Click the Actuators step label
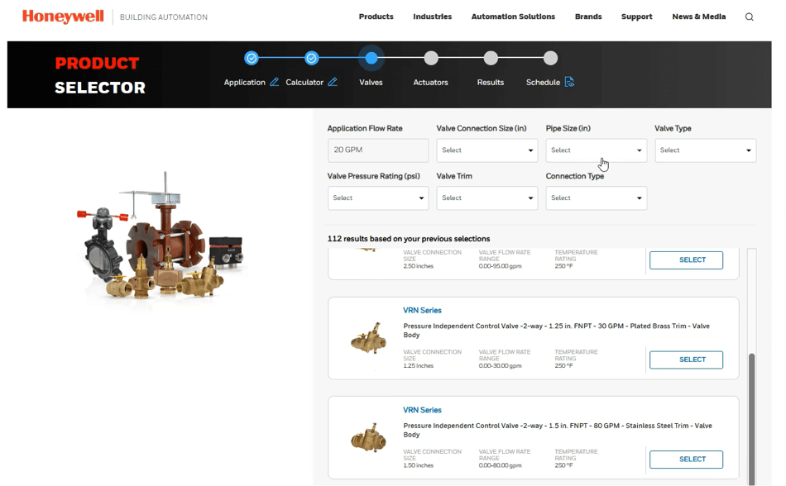This screenshot has height=486, width=786. coord(430,82)
